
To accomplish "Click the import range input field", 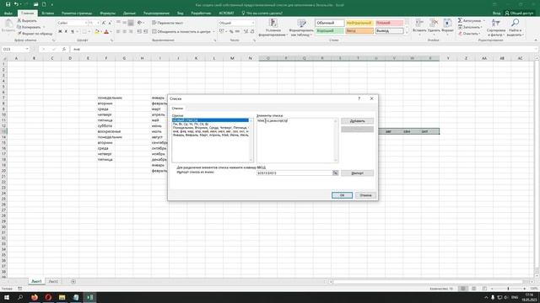I will tap(294, 173).
